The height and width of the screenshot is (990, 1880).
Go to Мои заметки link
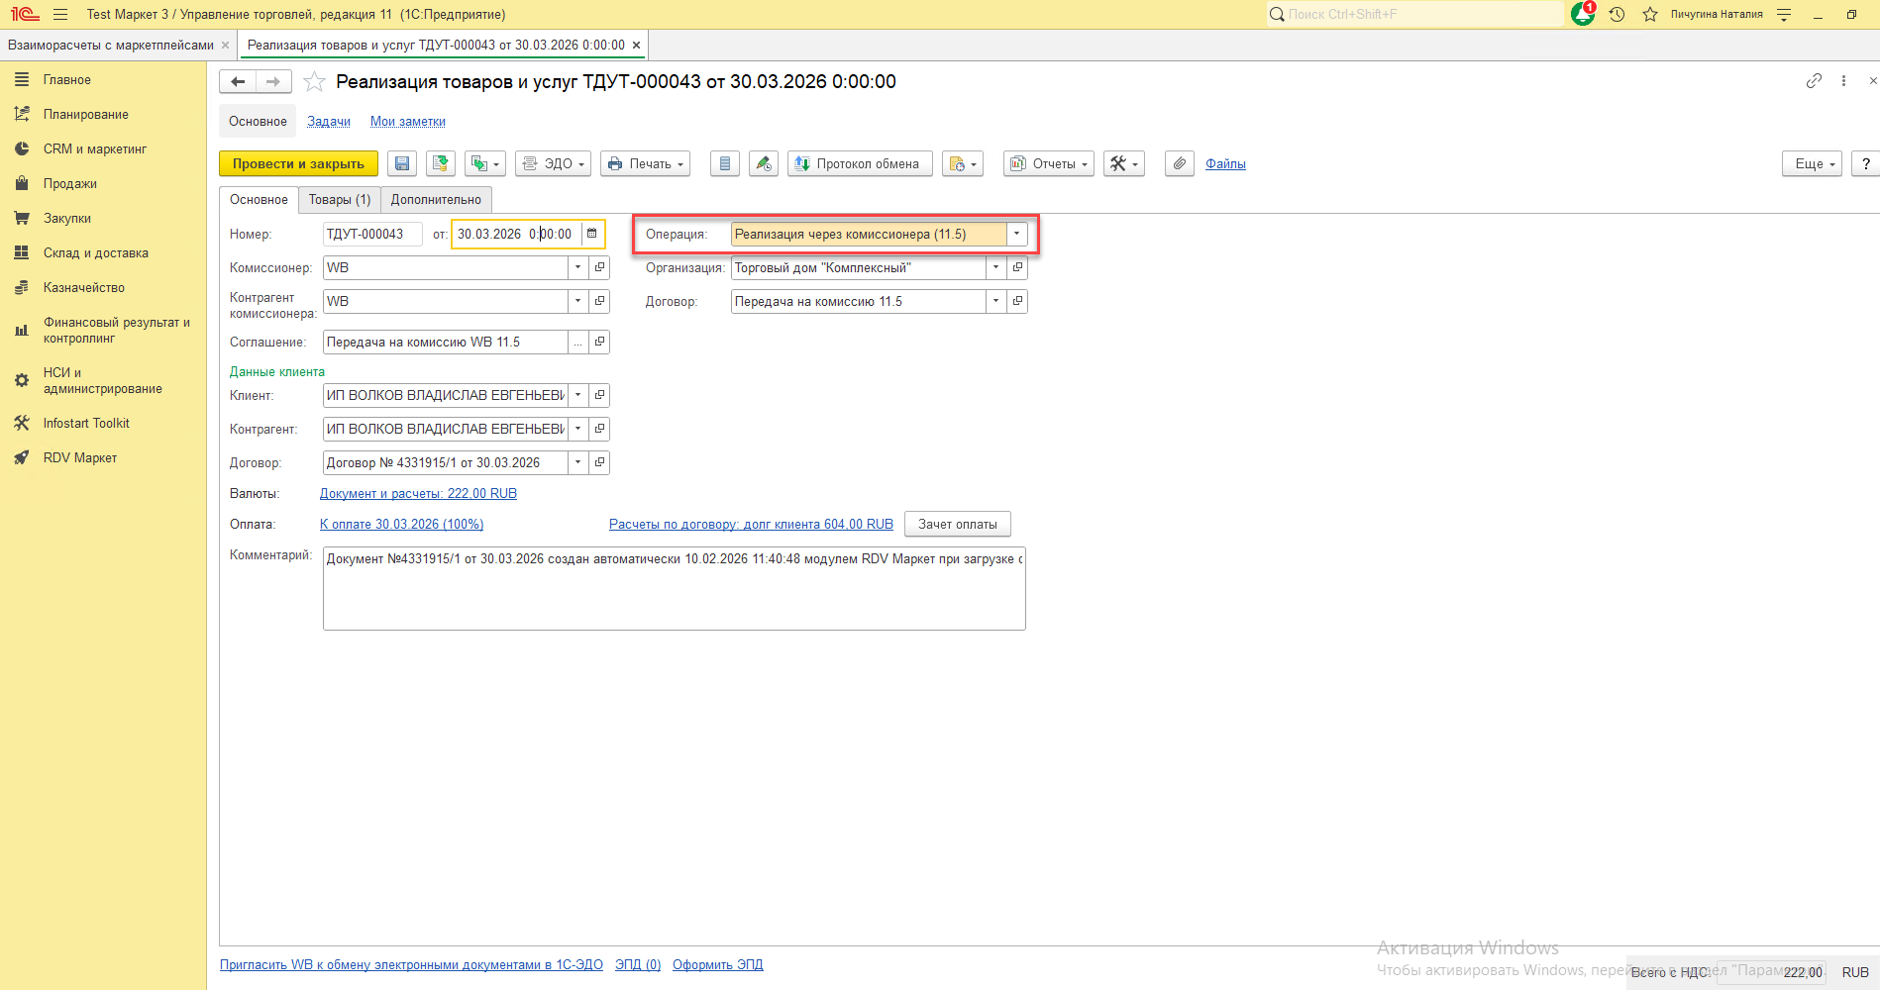click(408, 122)
